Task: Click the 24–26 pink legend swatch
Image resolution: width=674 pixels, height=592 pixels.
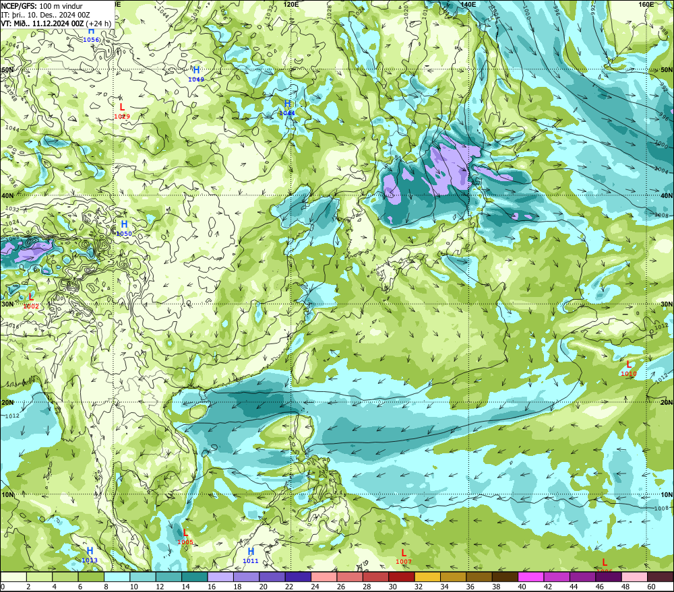Action: click(324, 577)
